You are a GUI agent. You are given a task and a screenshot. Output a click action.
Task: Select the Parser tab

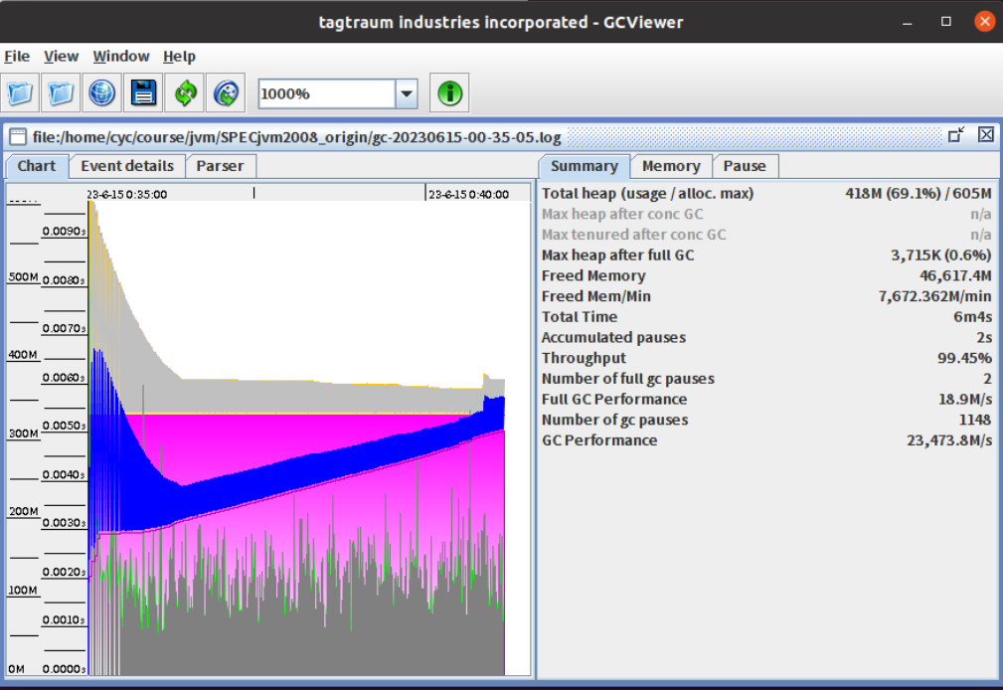(220, 166)
